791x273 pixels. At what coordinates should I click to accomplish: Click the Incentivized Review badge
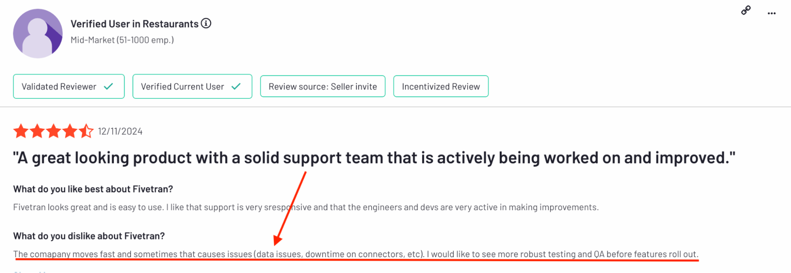(x=441, y=87)
